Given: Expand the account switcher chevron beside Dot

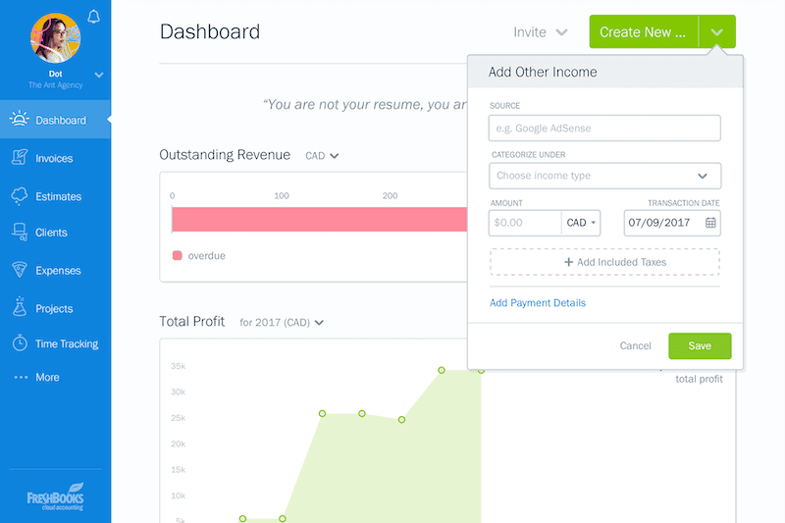Looking at the screenshot, I should (x=98, y=75).
